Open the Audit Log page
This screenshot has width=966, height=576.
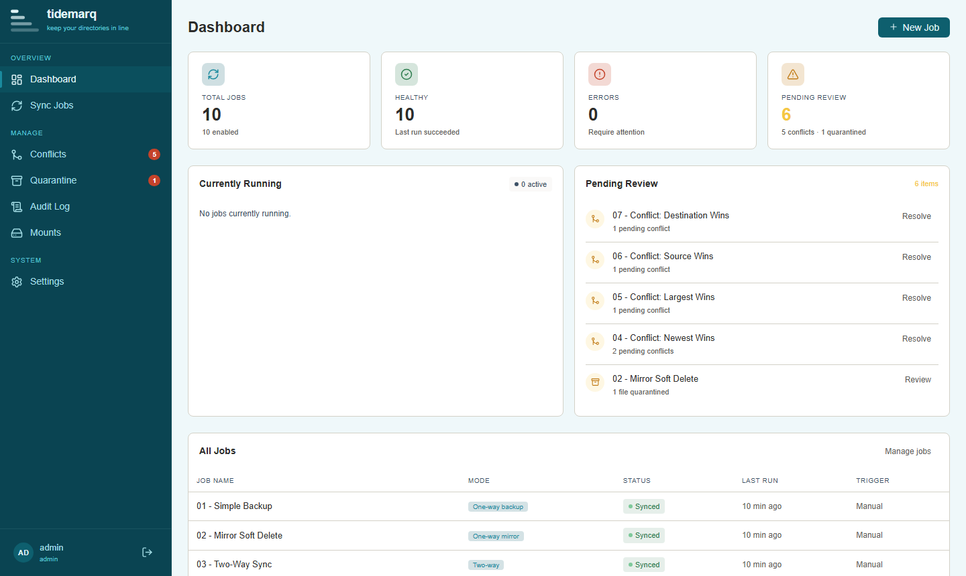(86, 206)
